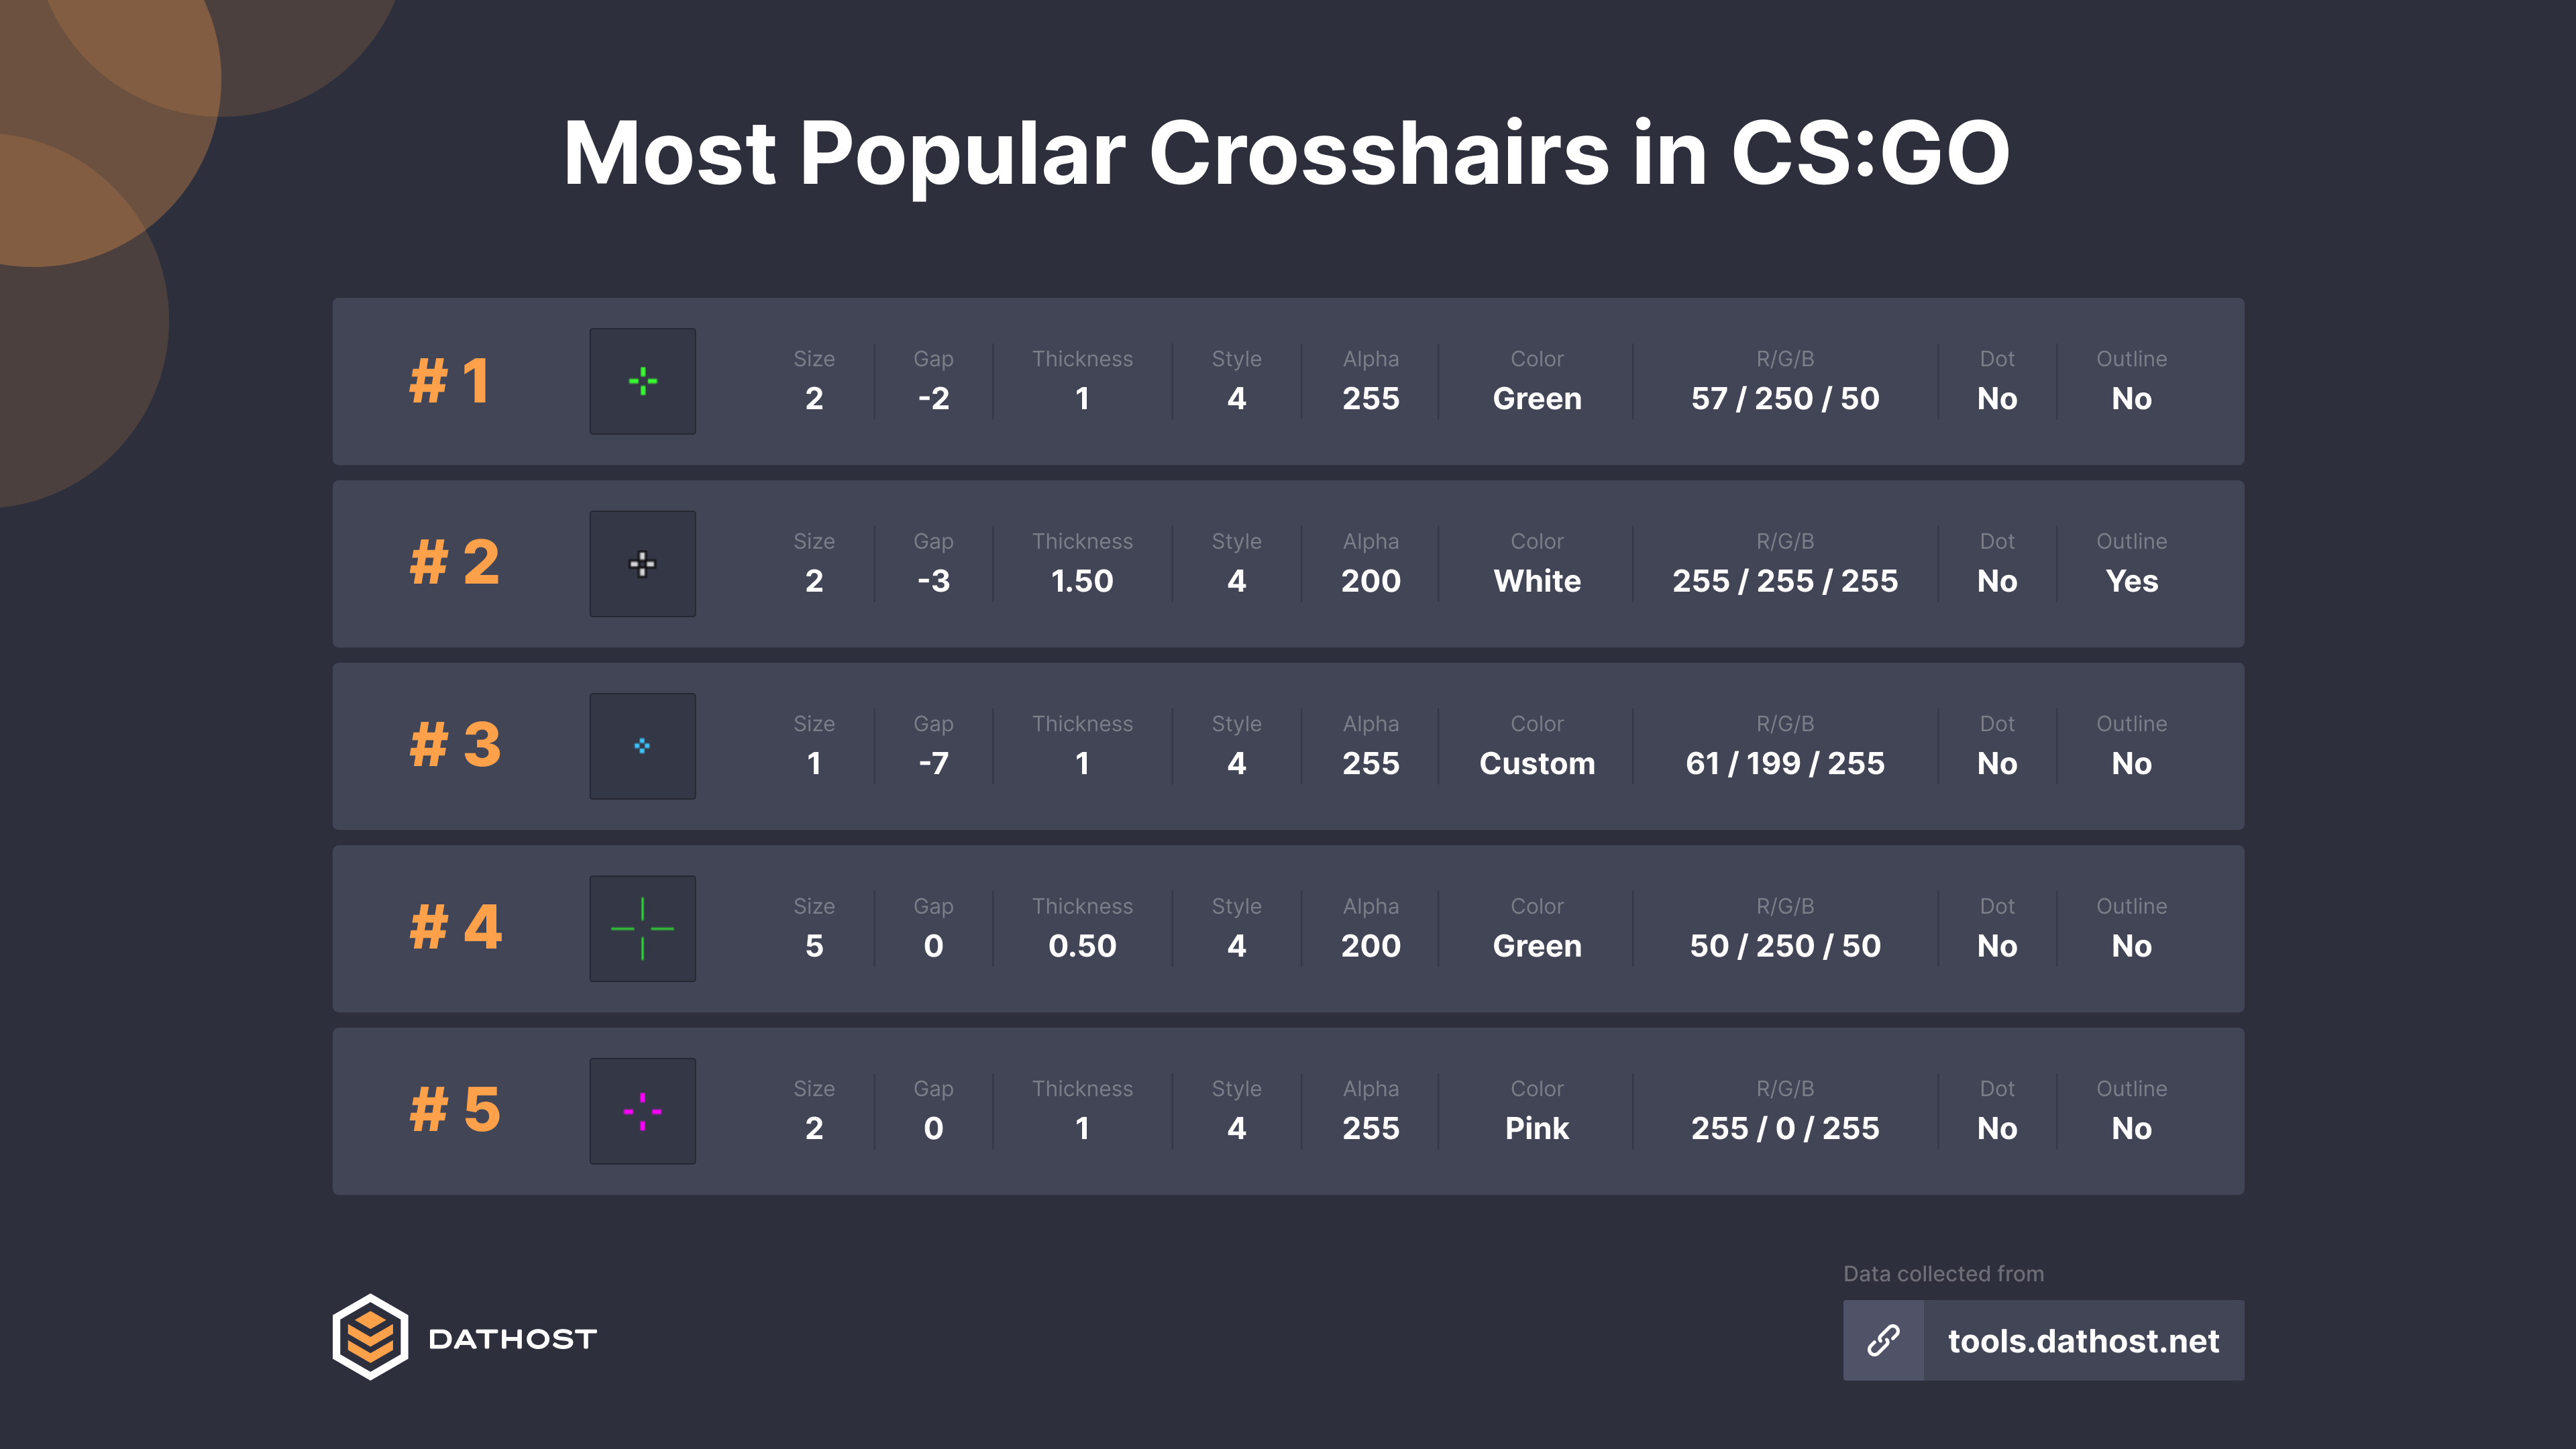Click the large green crosshair preview for #4
This screenshot has height=1449, width=2576.
(642, 929)
